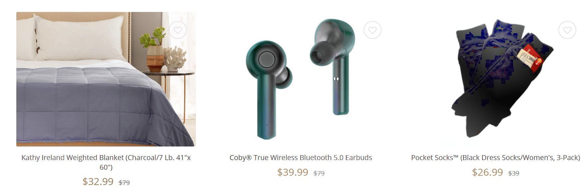This screenshot has width=581, height=187.
Task: Open Pocket Socks Black Dress Socks title link
Action: (x=495, y=157)
